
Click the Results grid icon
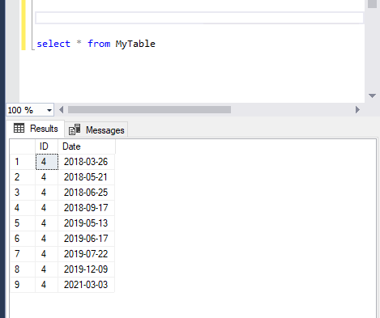(x=19, y=128)
